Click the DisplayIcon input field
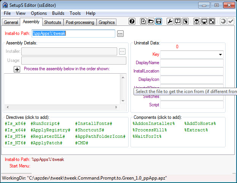The height and width of the screenshot is (183, 237). (x=192, y=79)
